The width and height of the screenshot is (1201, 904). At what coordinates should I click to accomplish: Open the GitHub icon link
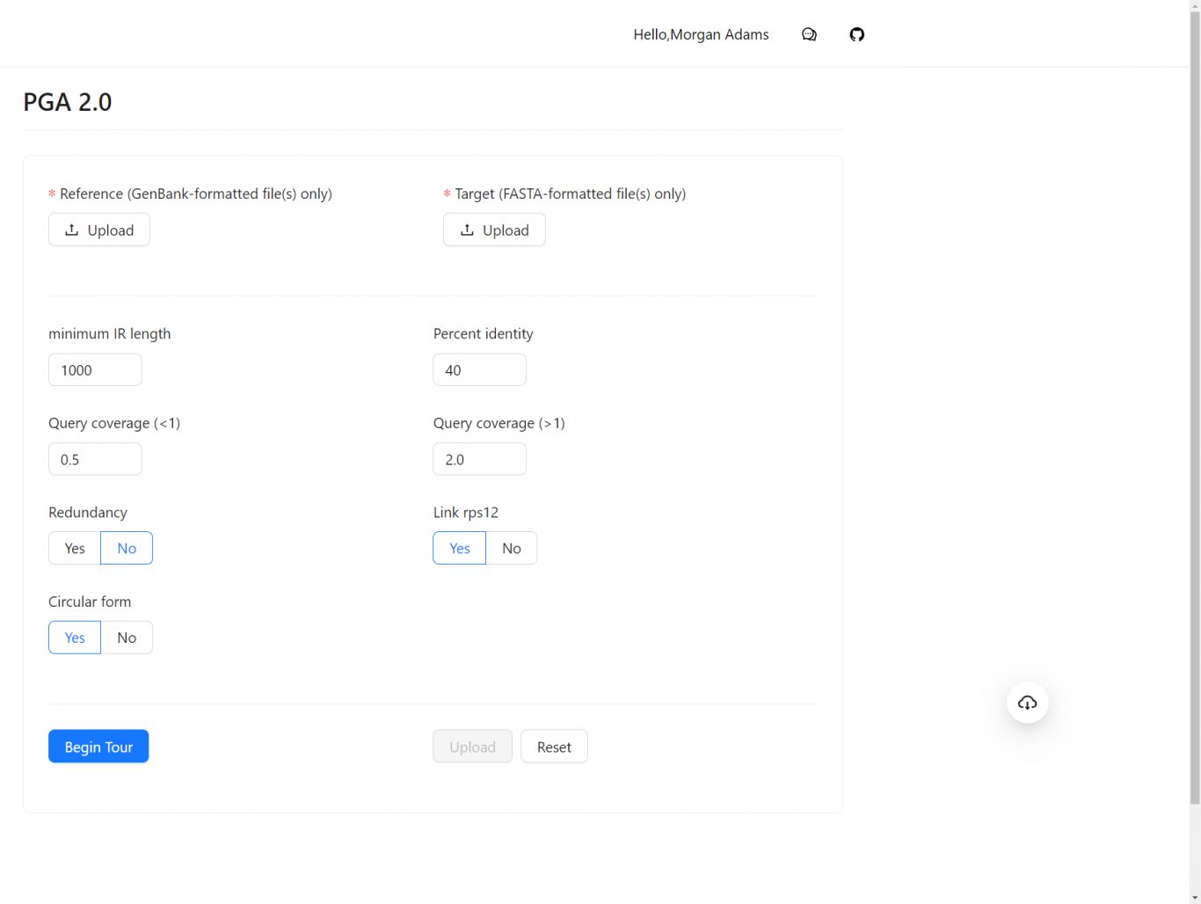click(857, 34)
